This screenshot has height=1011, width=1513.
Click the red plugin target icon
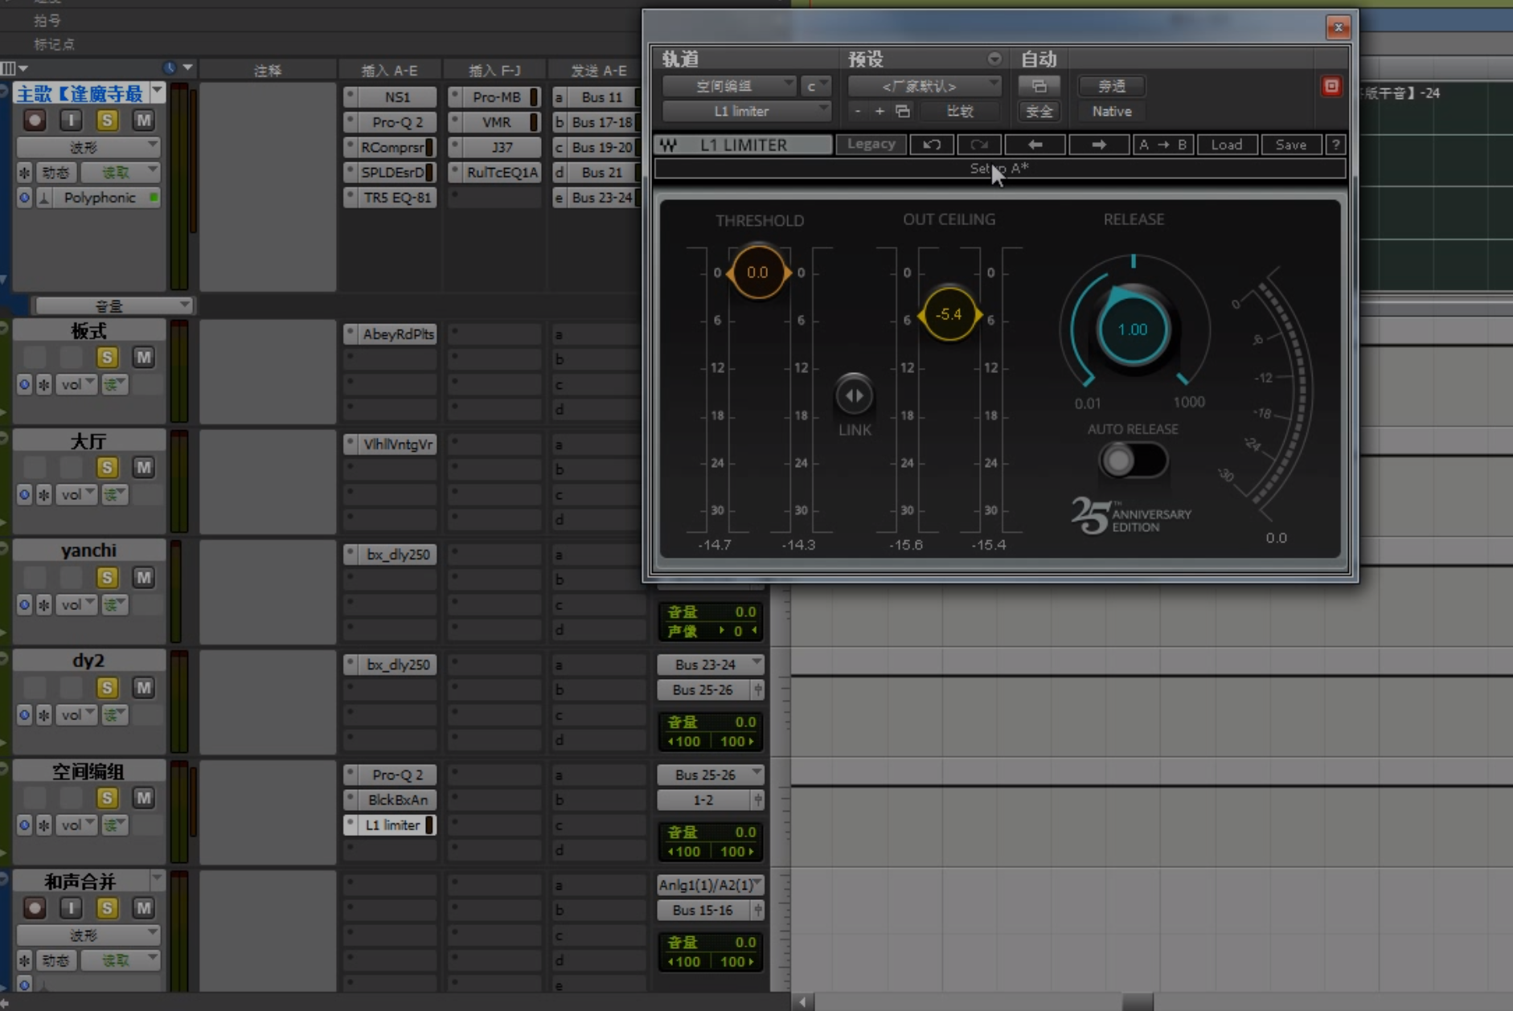[x=1331, y=86]
